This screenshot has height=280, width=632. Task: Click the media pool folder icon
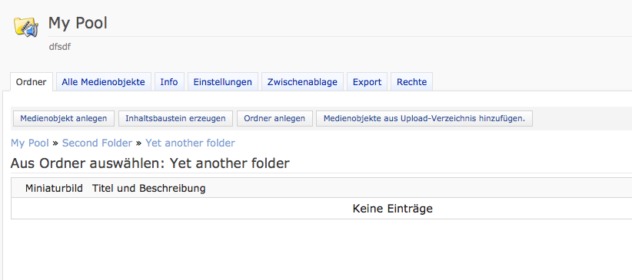26,28
